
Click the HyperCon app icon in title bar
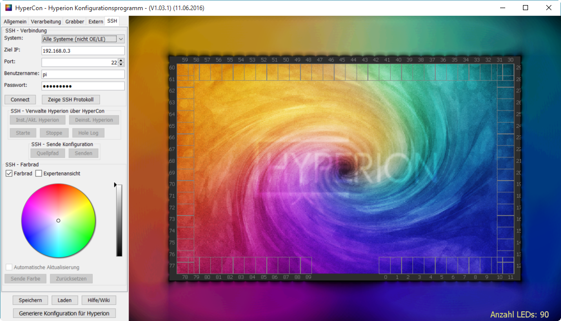[x=9, y=8]
